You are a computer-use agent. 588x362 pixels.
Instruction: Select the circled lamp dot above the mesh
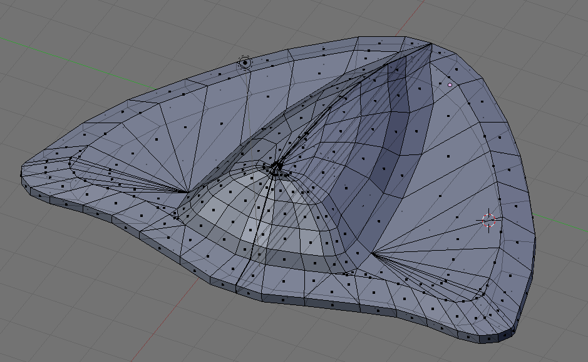click(245, 63)
